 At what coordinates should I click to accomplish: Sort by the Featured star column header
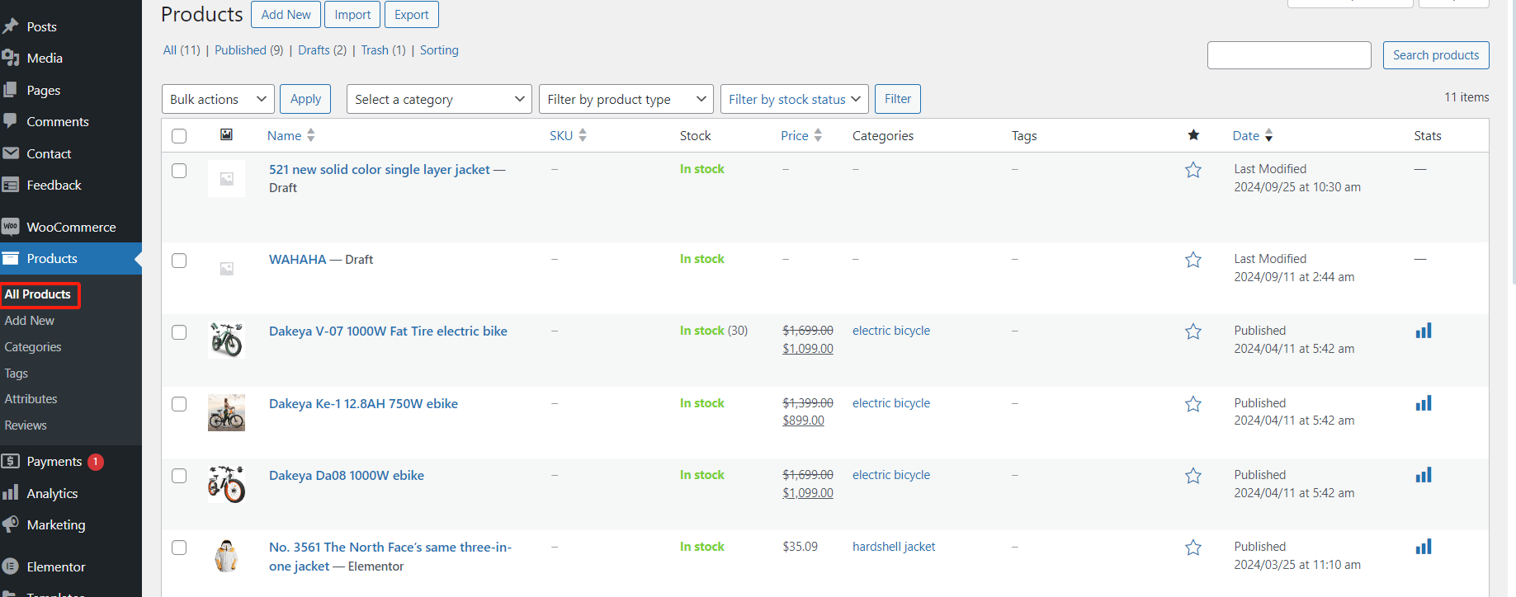[x=1193, y=134]
